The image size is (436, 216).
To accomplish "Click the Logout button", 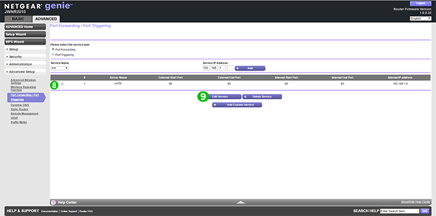I will 420,4.
